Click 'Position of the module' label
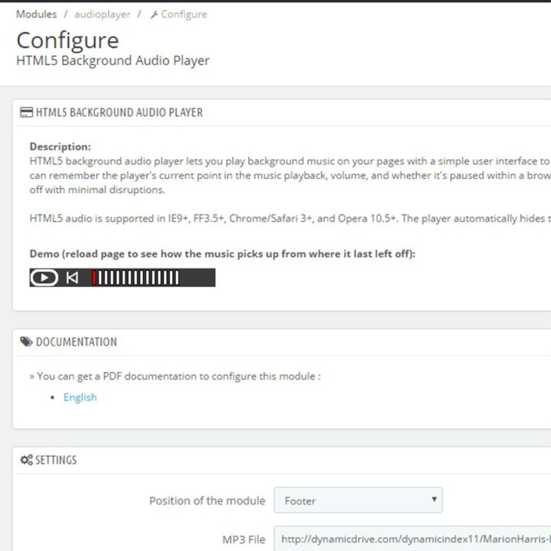This screenshot has height=551, width=551. [207, 500]
